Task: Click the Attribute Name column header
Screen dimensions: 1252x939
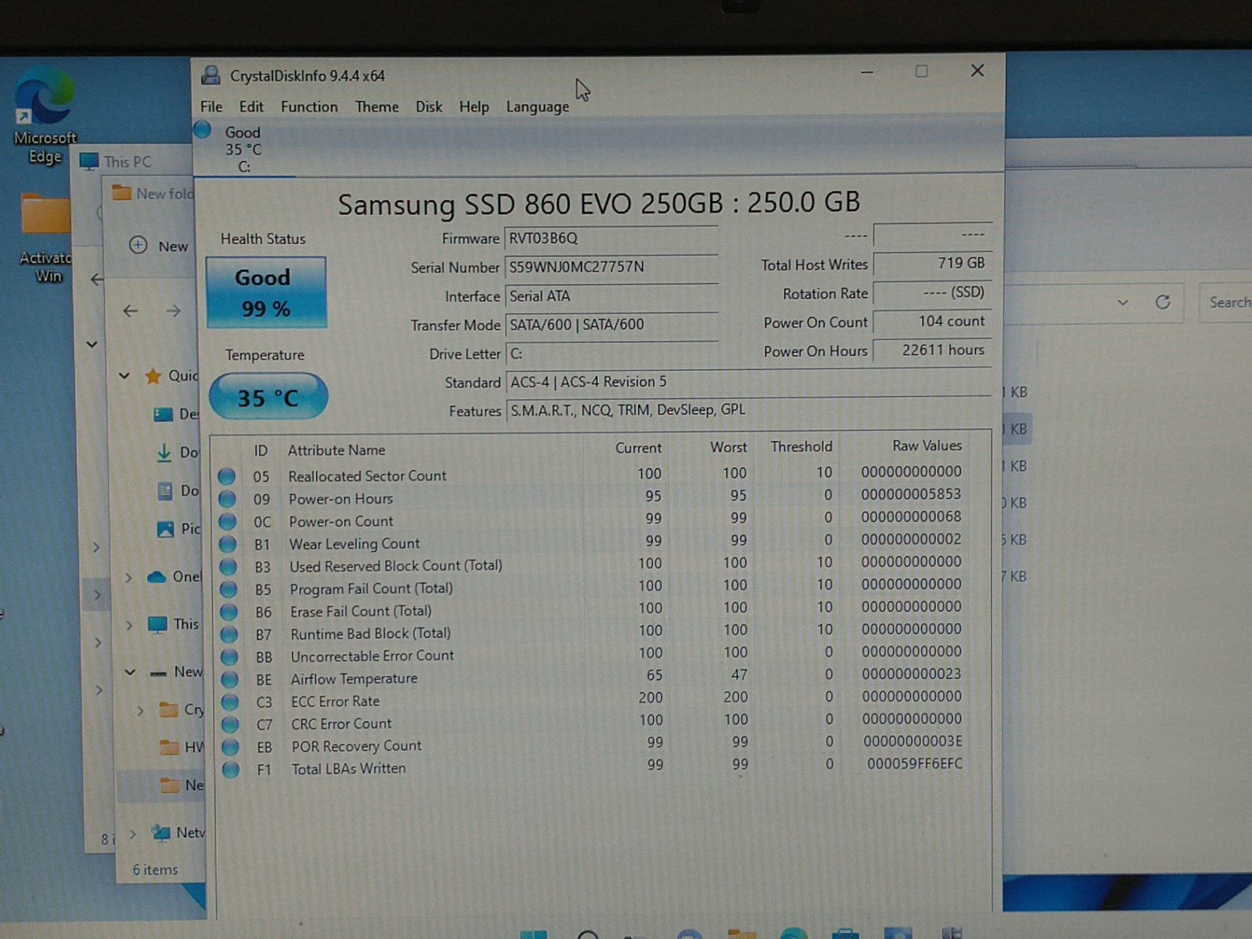Action: pos(336,450)
